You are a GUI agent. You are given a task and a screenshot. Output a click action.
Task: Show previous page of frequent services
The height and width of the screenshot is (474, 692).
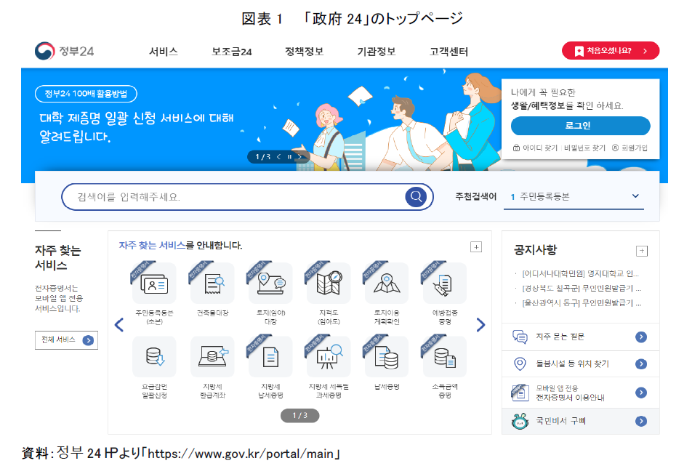(119, 325)
